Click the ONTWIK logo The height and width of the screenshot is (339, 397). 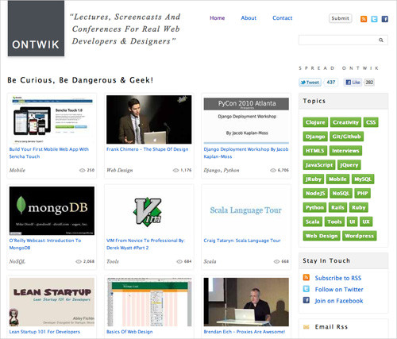[36, 29]
